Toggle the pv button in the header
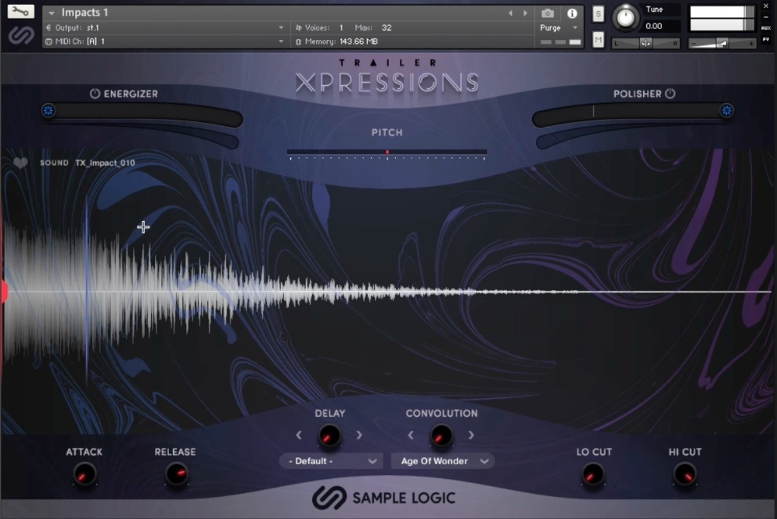777x519 pixels. pyautogui.click(x=766, y=38)
